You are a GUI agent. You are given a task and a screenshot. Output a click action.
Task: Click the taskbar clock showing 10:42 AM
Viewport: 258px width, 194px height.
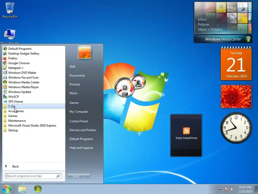pos(245,189)
